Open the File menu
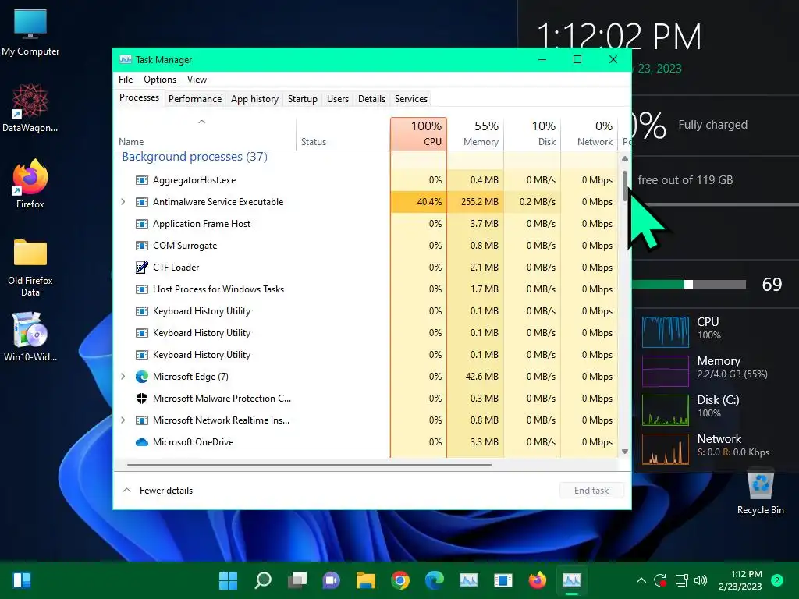 coord(126,80)
